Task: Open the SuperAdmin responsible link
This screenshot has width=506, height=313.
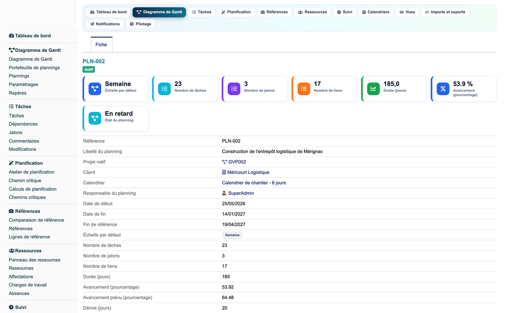Action: click(241, 193)
